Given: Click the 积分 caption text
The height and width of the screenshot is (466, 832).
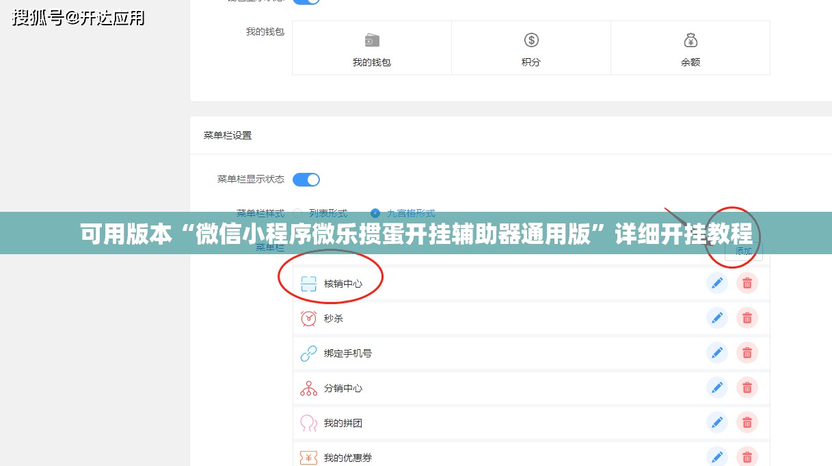Looking at the screenshot, I should point(531,62).
